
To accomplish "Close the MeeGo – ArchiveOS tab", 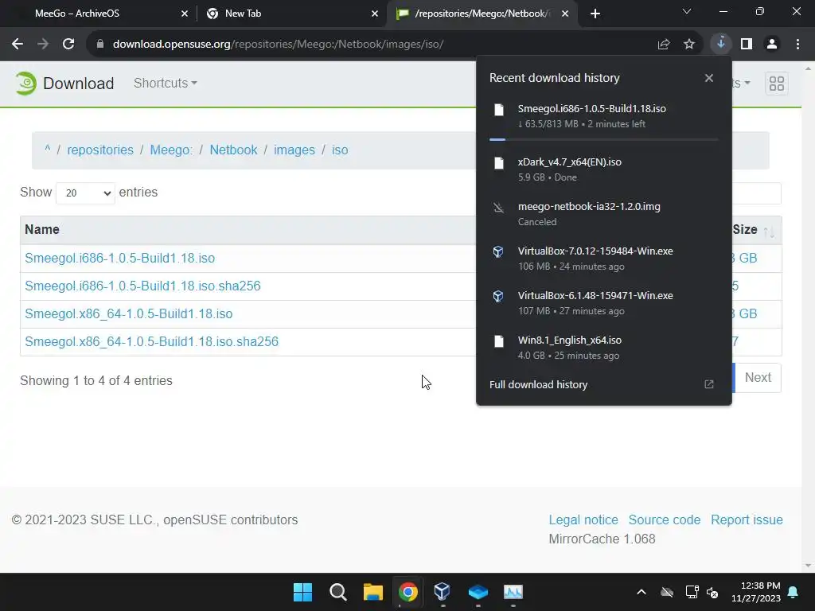I will [185, 14].
